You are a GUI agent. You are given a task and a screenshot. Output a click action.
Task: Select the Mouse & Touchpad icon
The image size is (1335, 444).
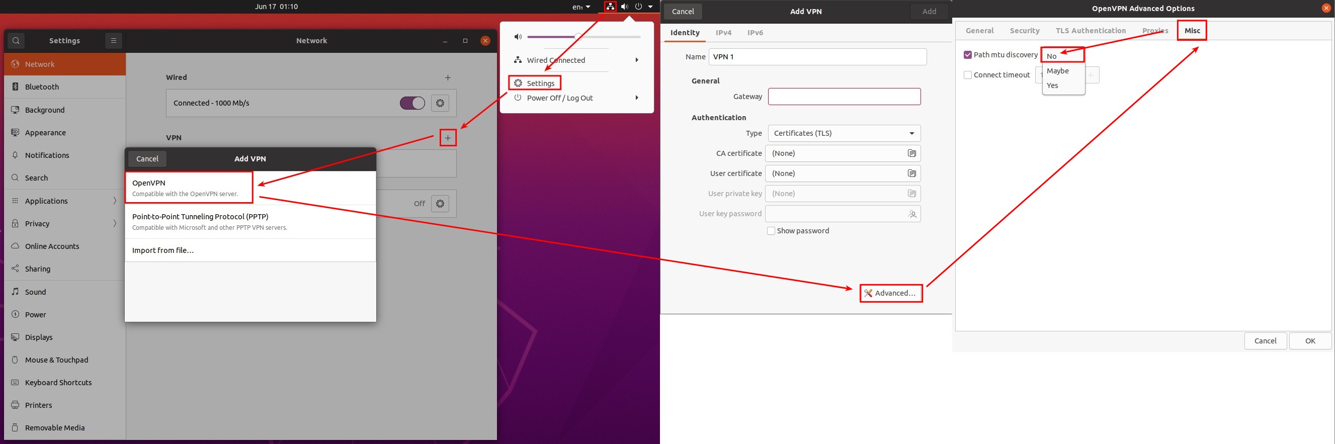pos(15,360)
